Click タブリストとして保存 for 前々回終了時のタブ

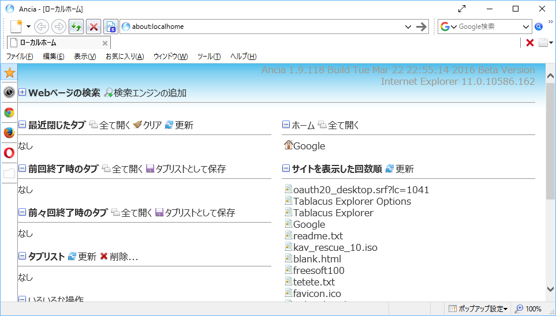[x=200, y=213]
